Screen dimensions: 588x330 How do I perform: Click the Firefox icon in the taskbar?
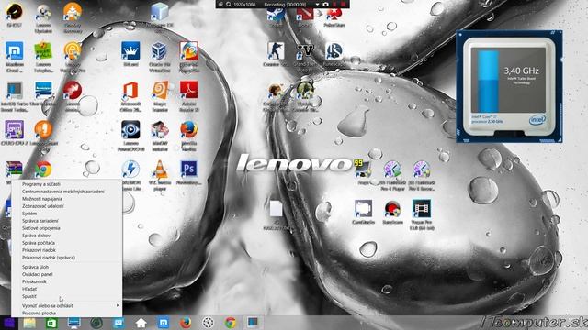tap(186, 323)
